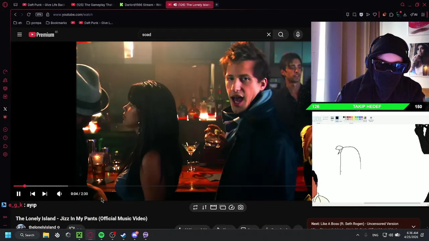Image resolution: width=429 pixels, height=241 pixels.
Task: Open Spotify from the taskbar
Action: tap(101, 235)
